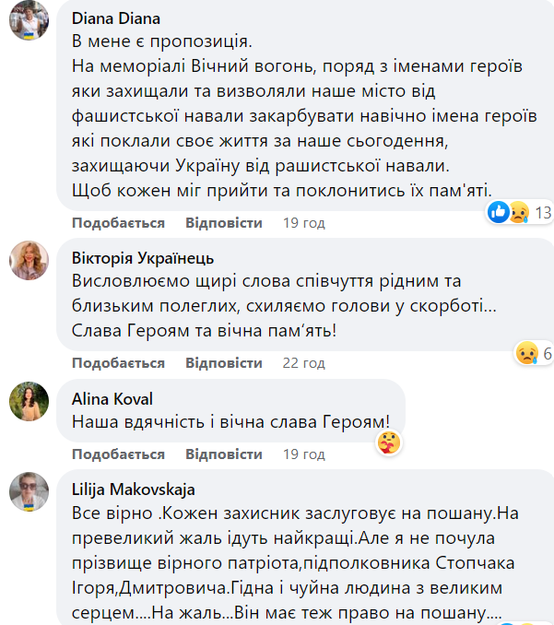Click Відповісти under Вікторія Українець's comment
This screenshot has height=625, width=554.
click(x=223, y=362)
